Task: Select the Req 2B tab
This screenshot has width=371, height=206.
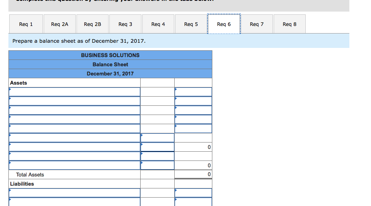Action: coord(93,24)
